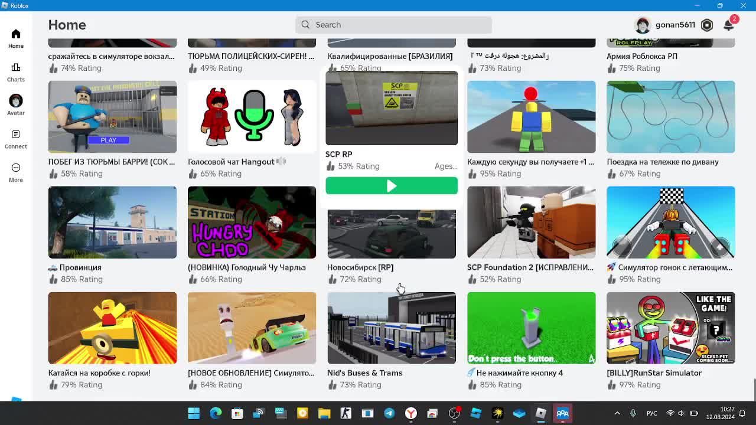Image resolution: width=756 pixels, height=425 pixels.
Task: Open OBS Studio from taskbar
Action: (x=454, y=413)
